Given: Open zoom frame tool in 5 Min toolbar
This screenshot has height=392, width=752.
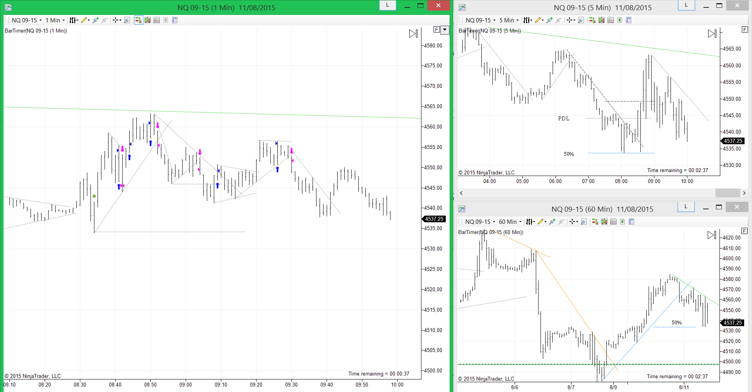Looking at the screenshot, I should [581, 20].
